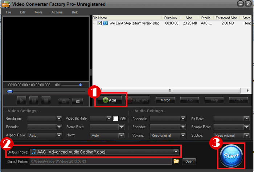Expand the Channels dropdown
254x172 pixels.
183,119
